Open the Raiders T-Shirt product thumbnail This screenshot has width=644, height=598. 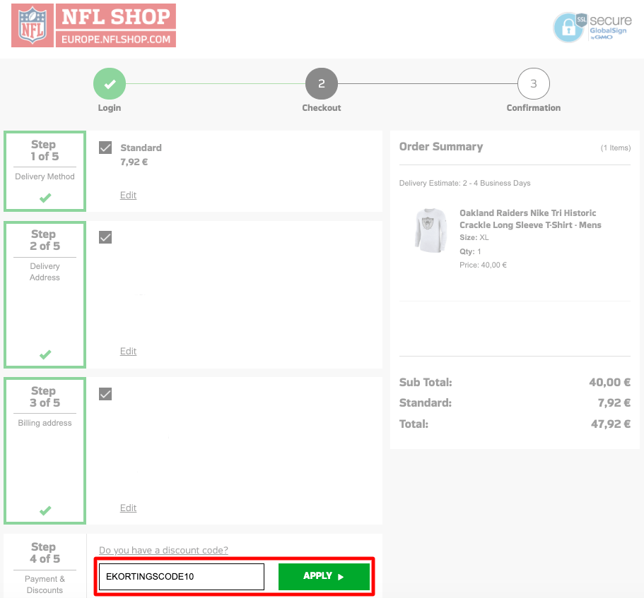tap(430, 230)
